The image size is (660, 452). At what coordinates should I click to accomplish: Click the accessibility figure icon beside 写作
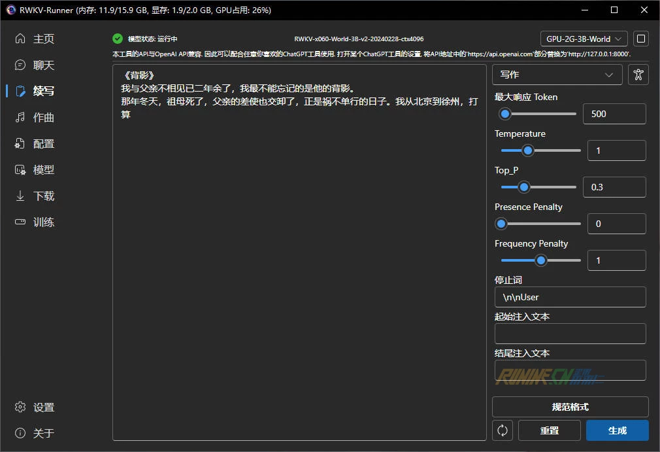[x=638, y=75]
